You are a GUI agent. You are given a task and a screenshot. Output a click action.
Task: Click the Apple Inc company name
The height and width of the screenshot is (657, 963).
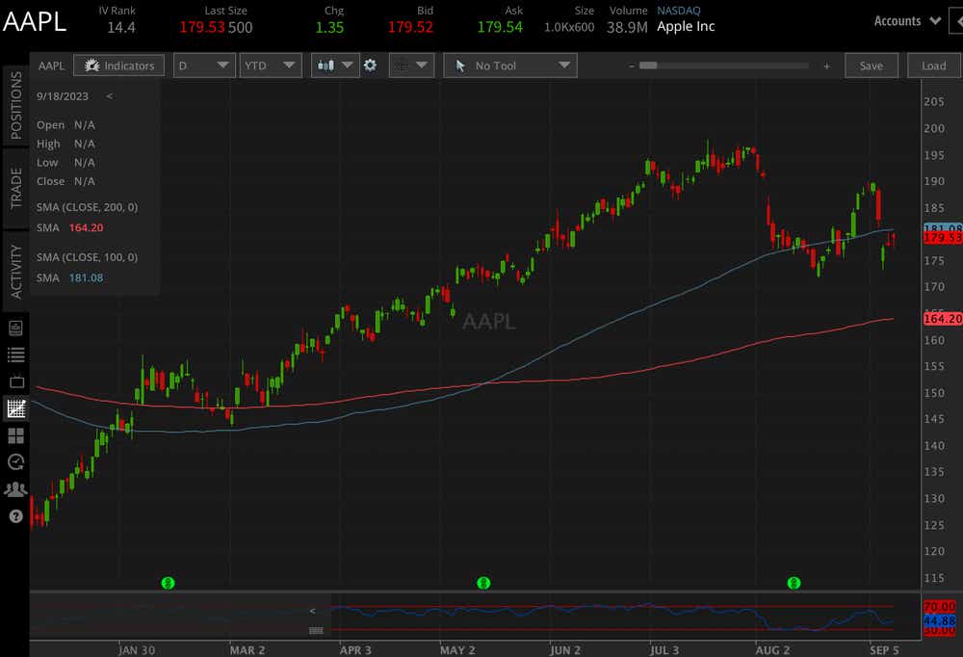tap(686, 26)
